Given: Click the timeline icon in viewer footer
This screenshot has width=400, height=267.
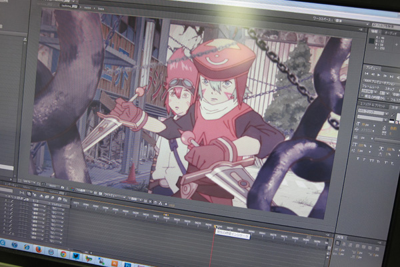Looking at the screenshot, I should (155, 202).
